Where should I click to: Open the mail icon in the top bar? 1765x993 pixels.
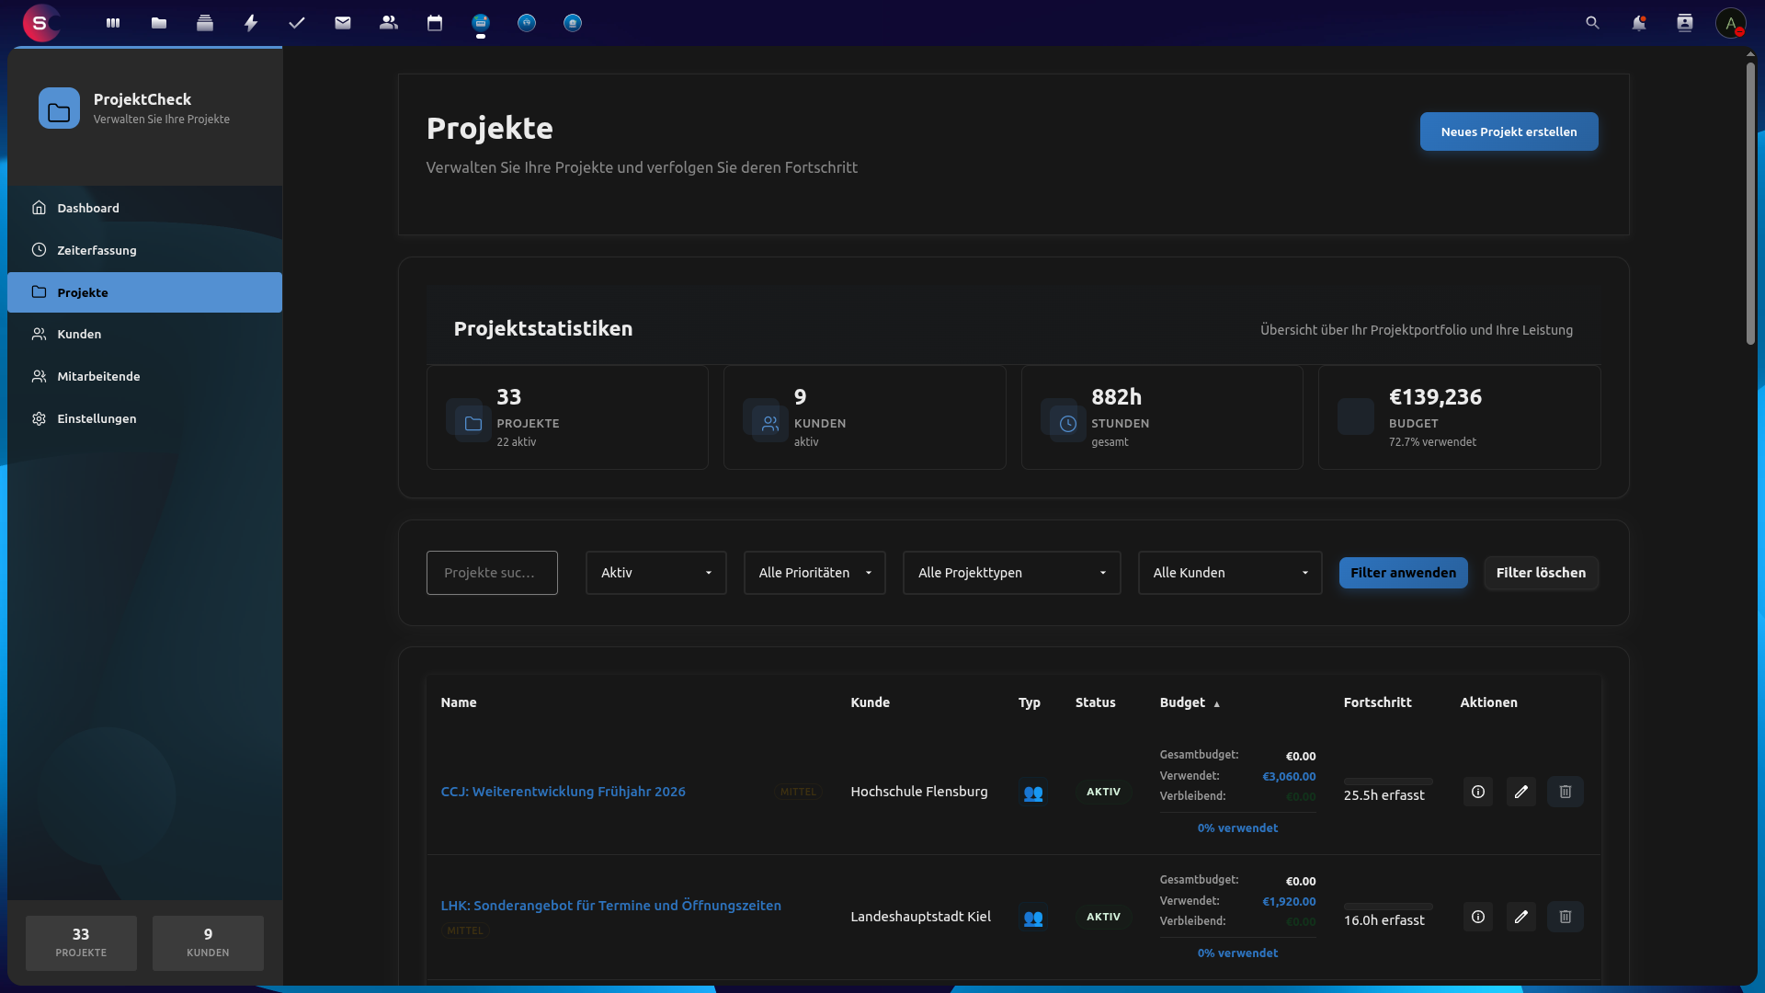pyautogui.click(x=343, y=23)
